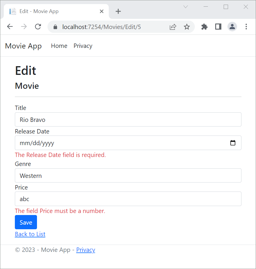This screenshot has width=256, height=269.
Task: Reload the Edit Movie page
Action: tap(38, 26)
